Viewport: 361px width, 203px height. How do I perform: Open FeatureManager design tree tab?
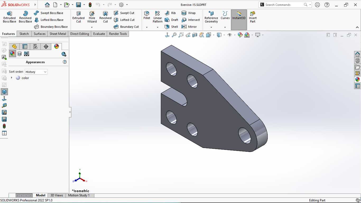14,47
